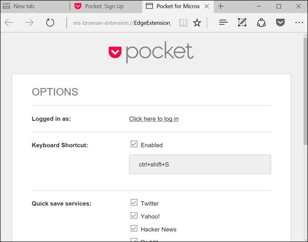This screenshot has height=242, width=308.
Task: Uncheck the keyboard shortcut Enabled checkbox
Action: pos(134,144)
